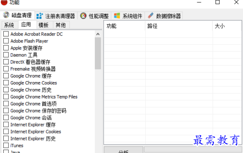Check the Google Chrome 会话 checkbox

click(x=6, y=118)
